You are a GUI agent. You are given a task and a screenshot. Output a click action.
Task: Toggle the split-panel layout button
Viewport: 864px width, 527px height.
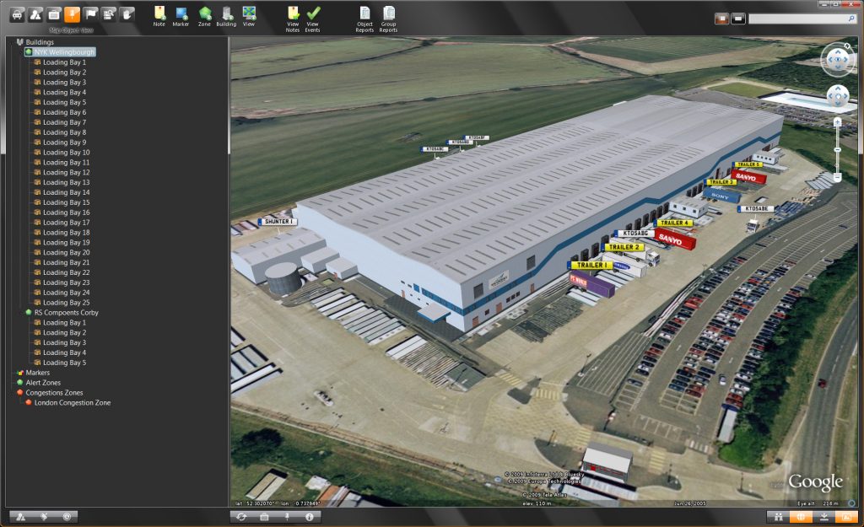721,19
